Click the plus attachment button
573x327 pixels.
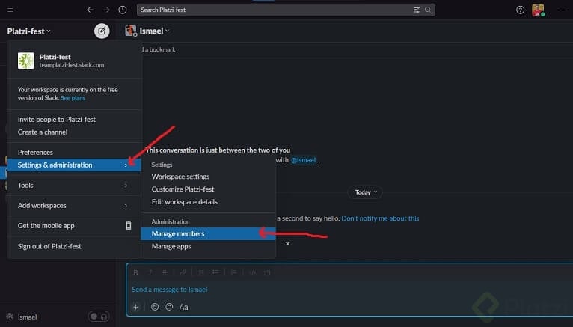click(135, 307)
